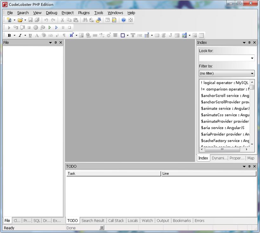Click status bar icon next to Done
Image resolution: width=260 pixels, height=233 pixels.
coord(102,228)
